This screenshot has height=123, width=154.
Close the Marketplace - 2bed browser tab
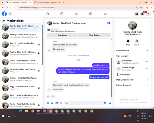point(59,2)
